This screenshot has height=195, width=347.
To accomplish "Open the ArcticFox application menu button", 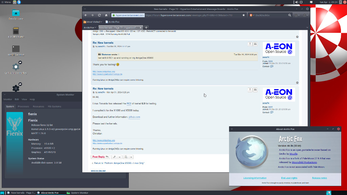I will [x=90, y=28].
